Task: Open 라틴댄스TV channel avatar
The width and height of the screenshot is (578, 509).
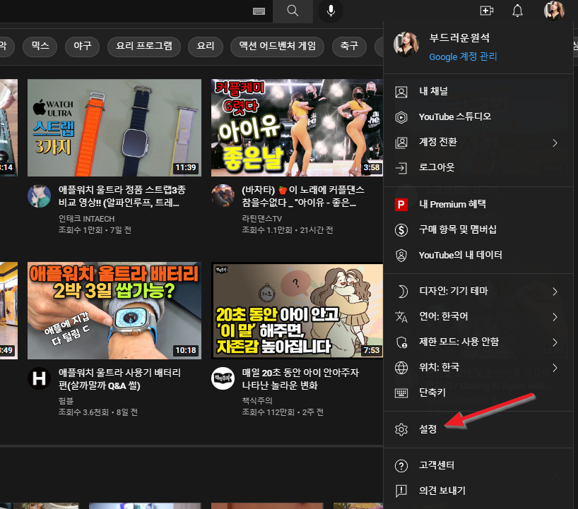Action: 223,196
